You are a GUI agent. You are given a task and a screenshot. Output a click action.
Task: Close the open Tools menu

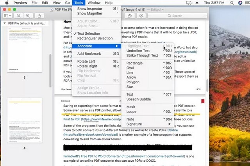coord(79,3)
